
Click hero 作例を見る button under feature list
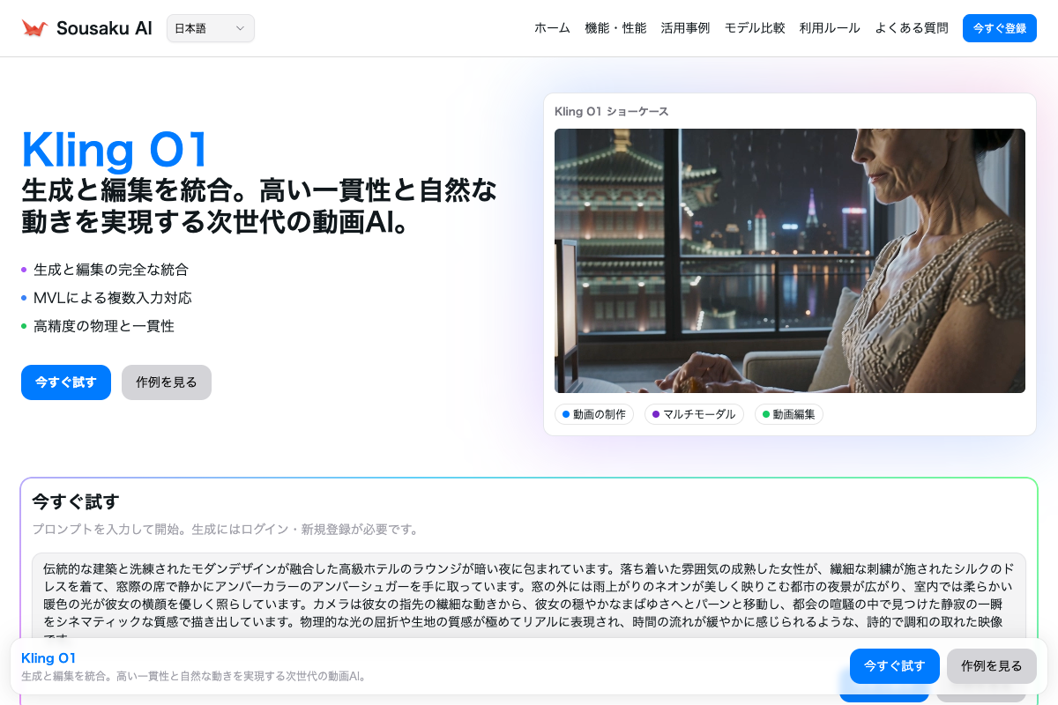(167, 382)
